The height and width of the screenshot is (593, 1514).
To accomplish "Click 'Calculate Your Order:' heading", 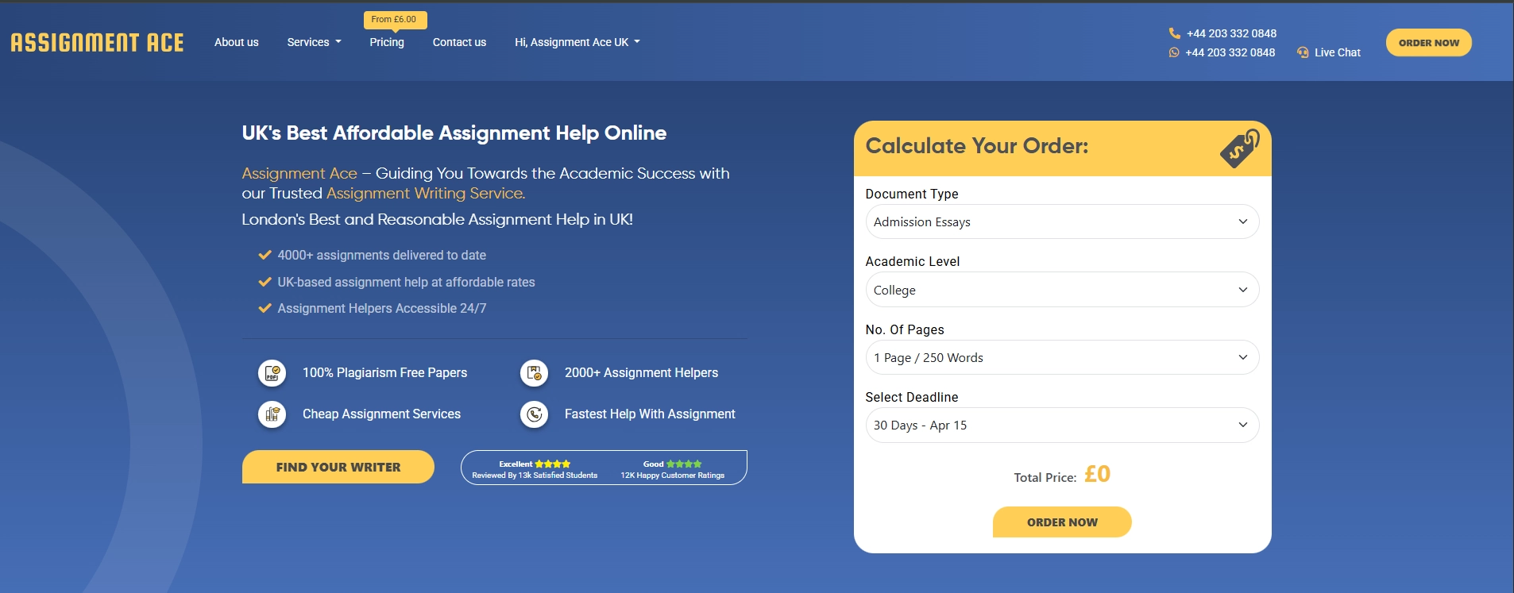I will point(977,146).
